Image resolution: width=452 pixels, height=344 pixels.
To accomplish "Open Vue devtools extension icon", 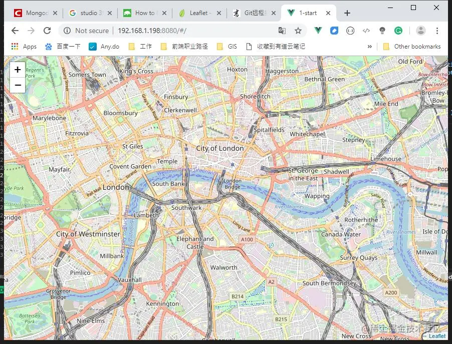I will tap(318, 31).
